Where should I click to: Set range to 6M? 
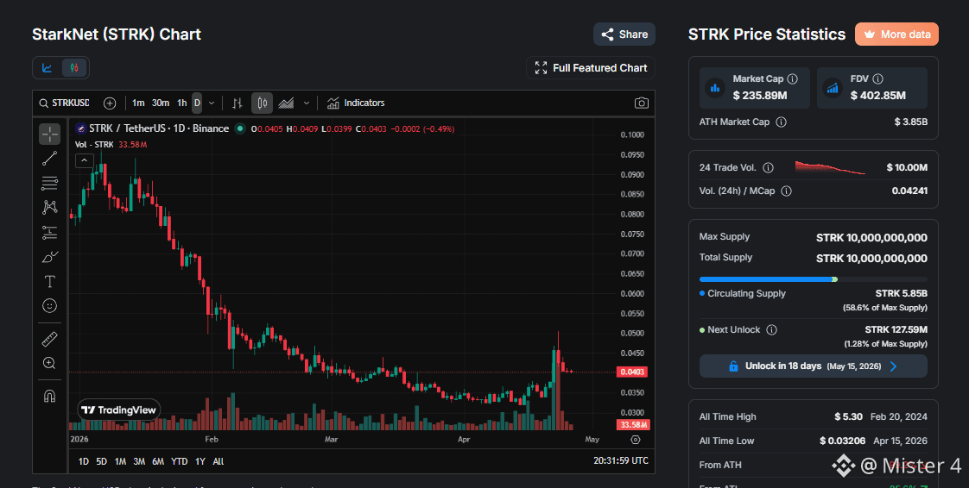click(x=158, y=461)
